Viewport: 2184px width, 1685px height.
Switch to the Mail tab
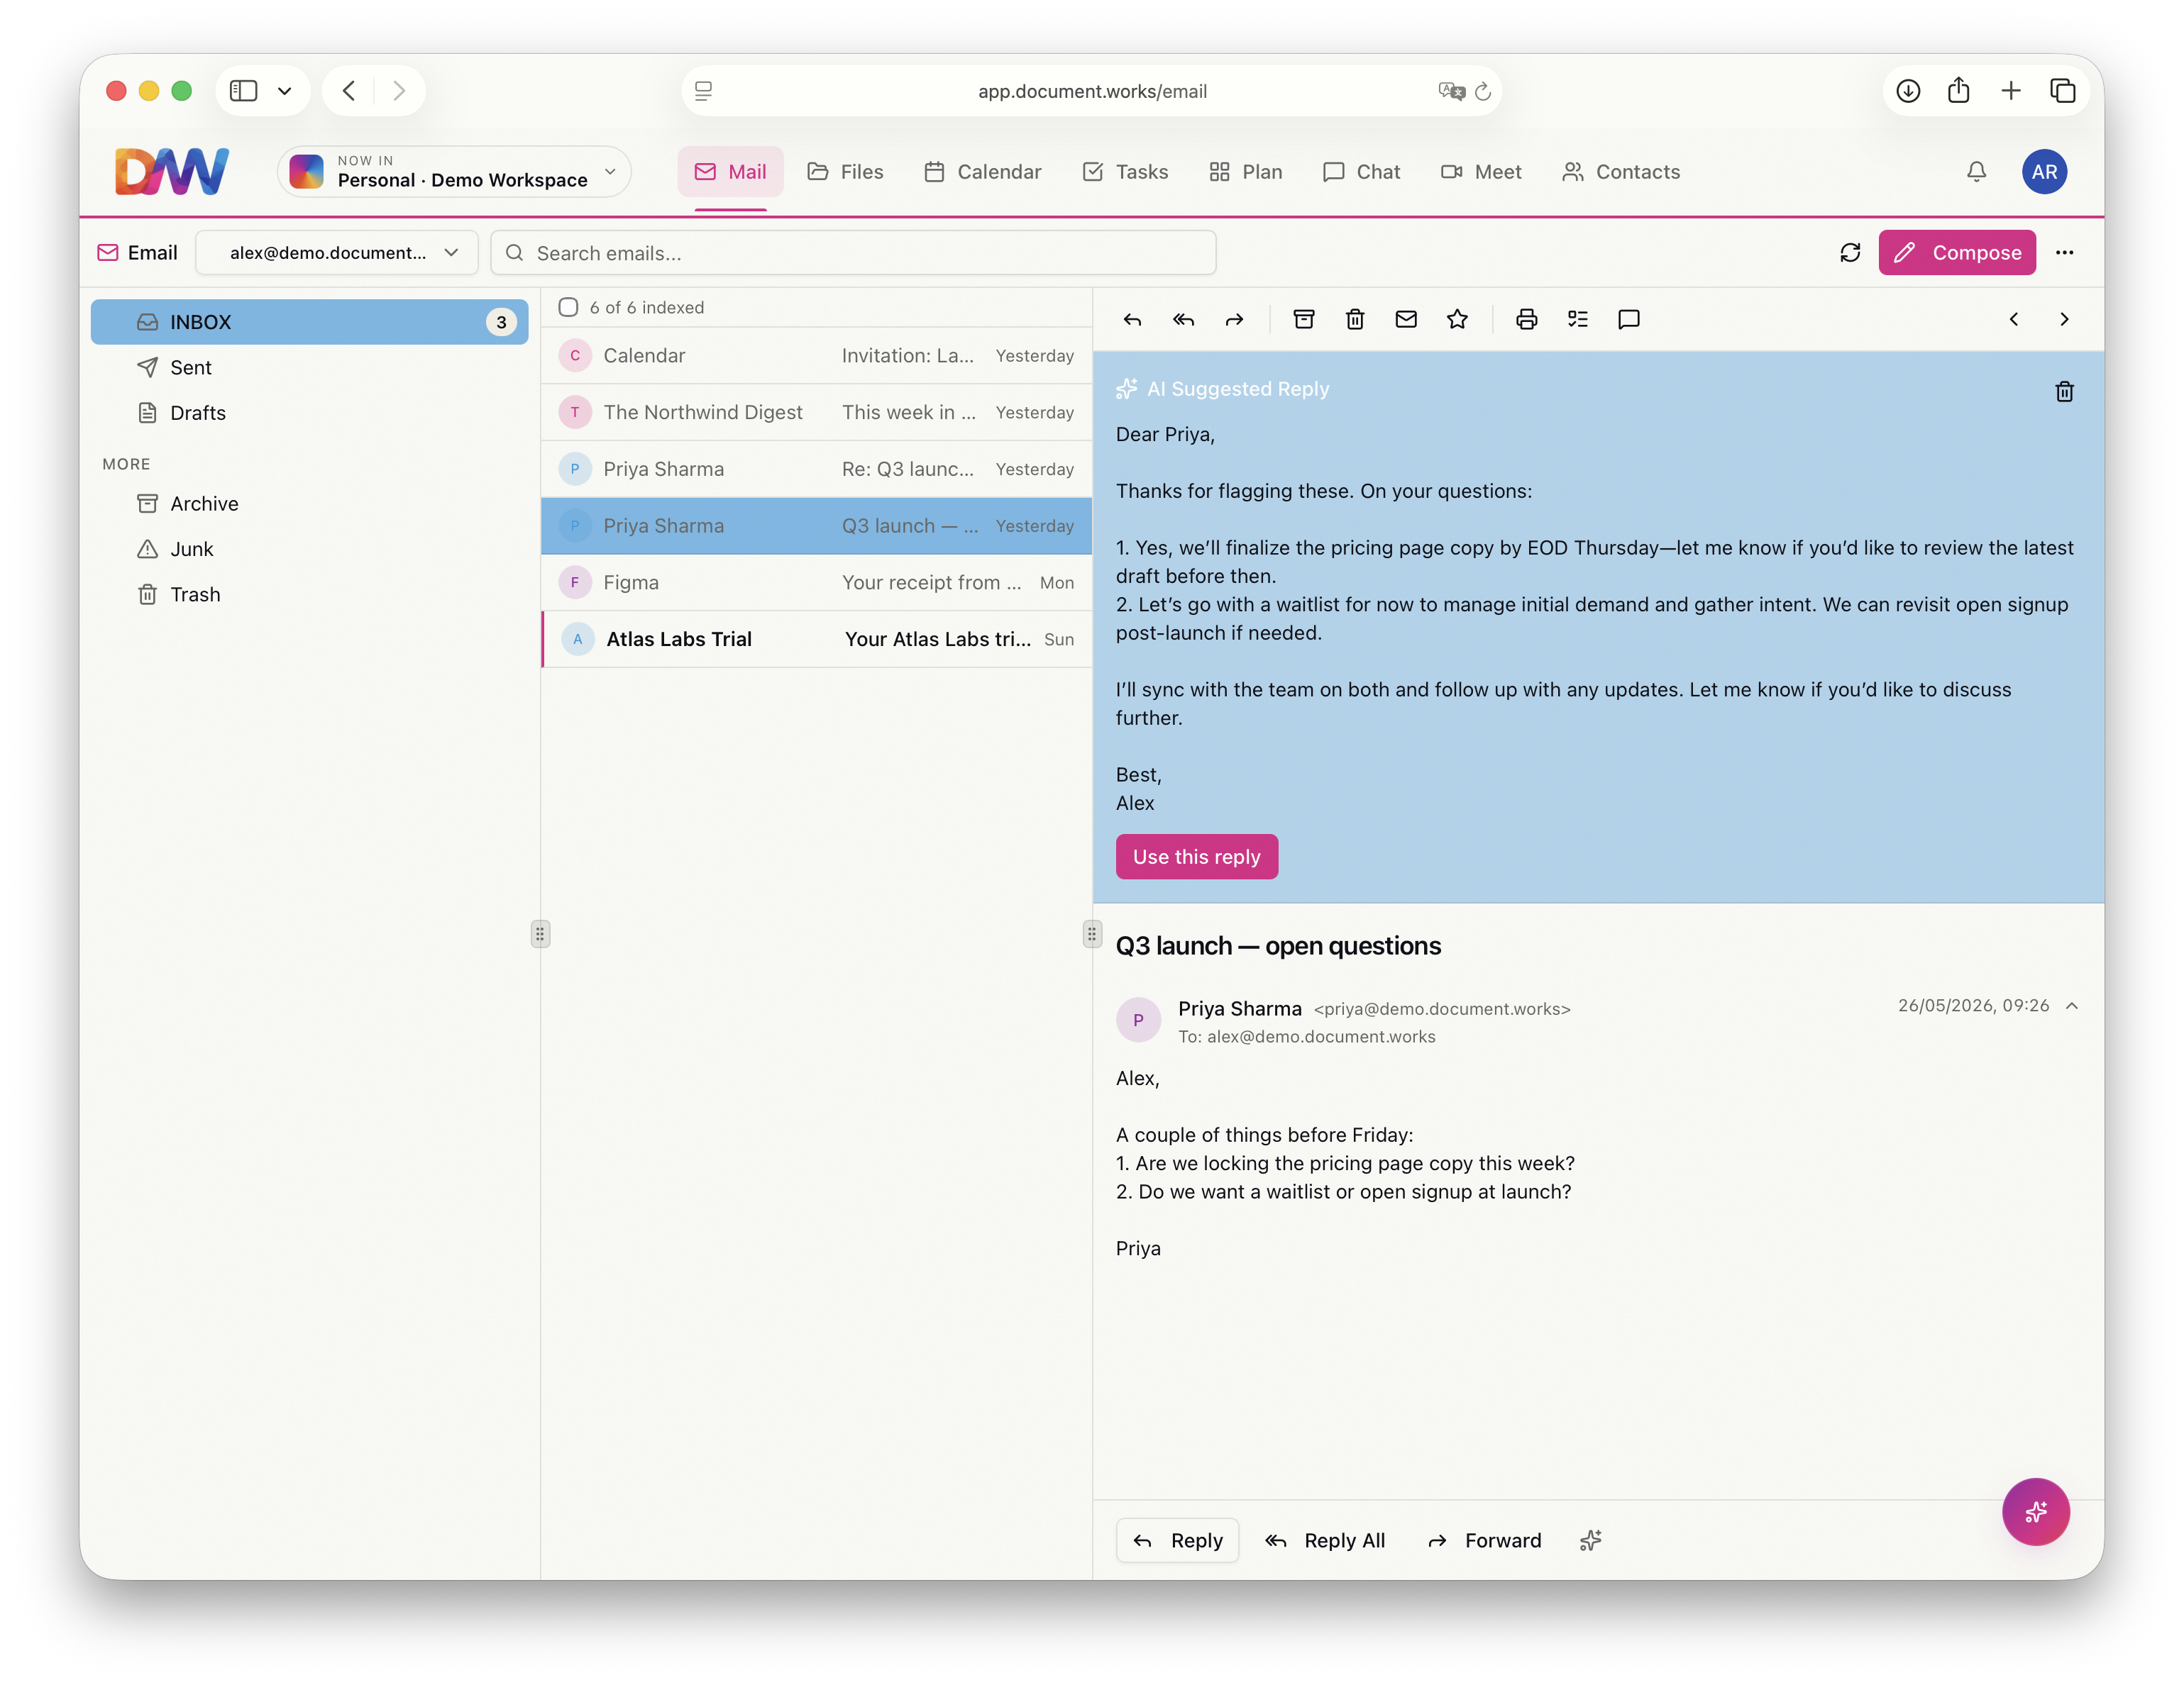click(x=730, y=172)
